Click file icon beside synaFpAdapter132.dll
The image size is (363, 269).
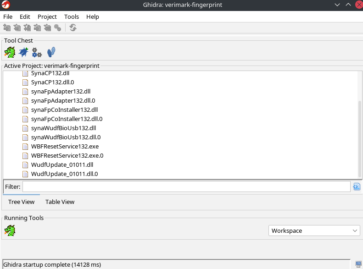25,92
